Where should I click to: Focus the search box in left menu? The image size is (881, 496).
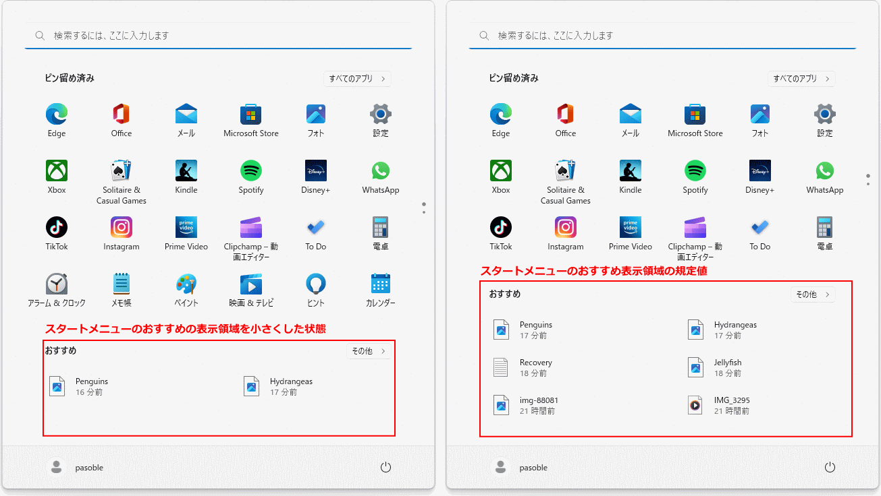pos(218,36)
